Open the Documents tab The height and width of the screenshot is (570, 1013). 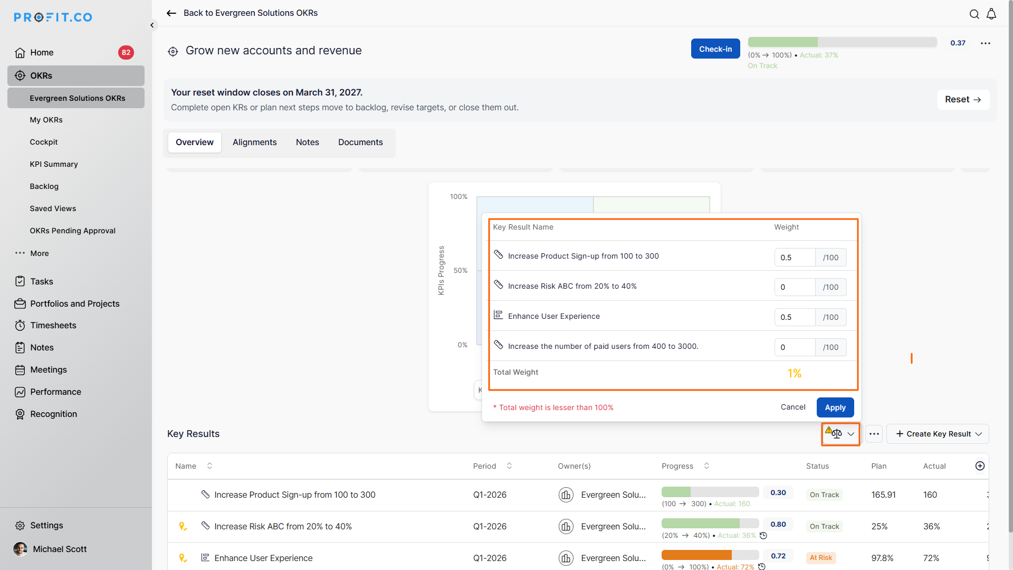click(360, 142)
